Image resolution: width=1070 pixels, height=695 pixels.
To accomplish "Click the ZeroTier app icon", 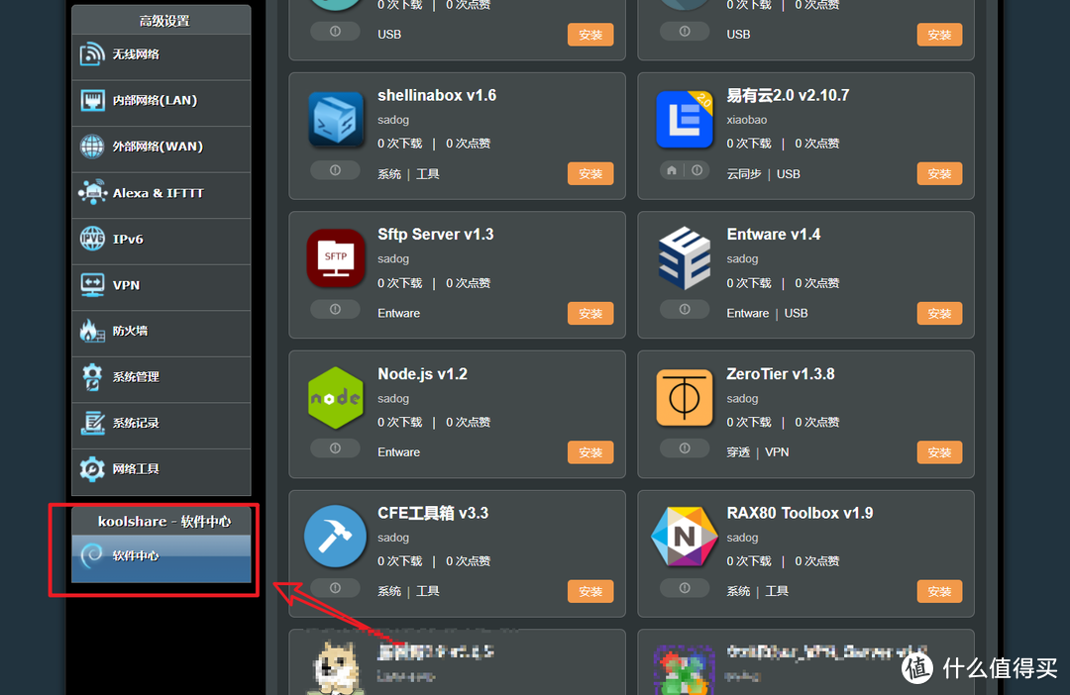I will pos(685,398).
